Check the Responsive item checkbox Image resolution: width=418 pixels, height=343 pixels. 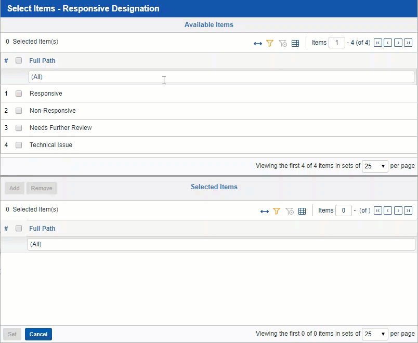19,94
